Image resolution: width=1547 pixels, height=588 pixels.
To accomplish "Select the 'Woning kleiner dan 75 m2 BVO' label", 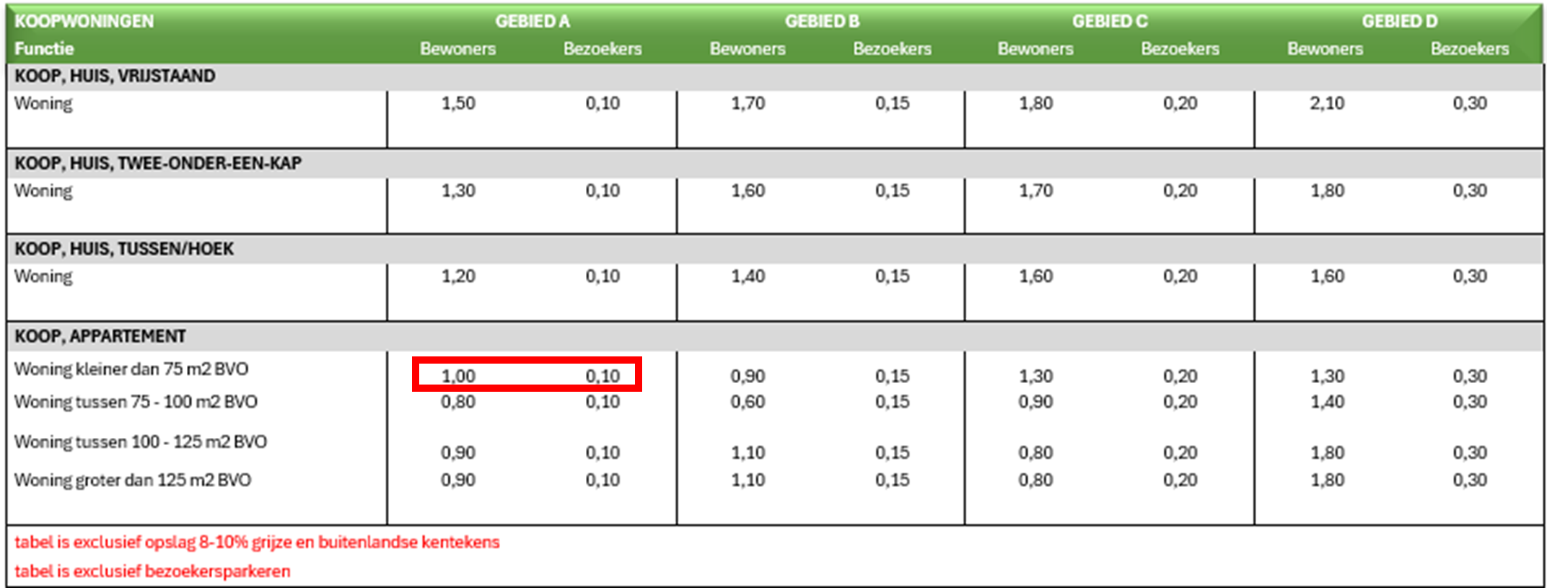I will [x=131, y=369].
